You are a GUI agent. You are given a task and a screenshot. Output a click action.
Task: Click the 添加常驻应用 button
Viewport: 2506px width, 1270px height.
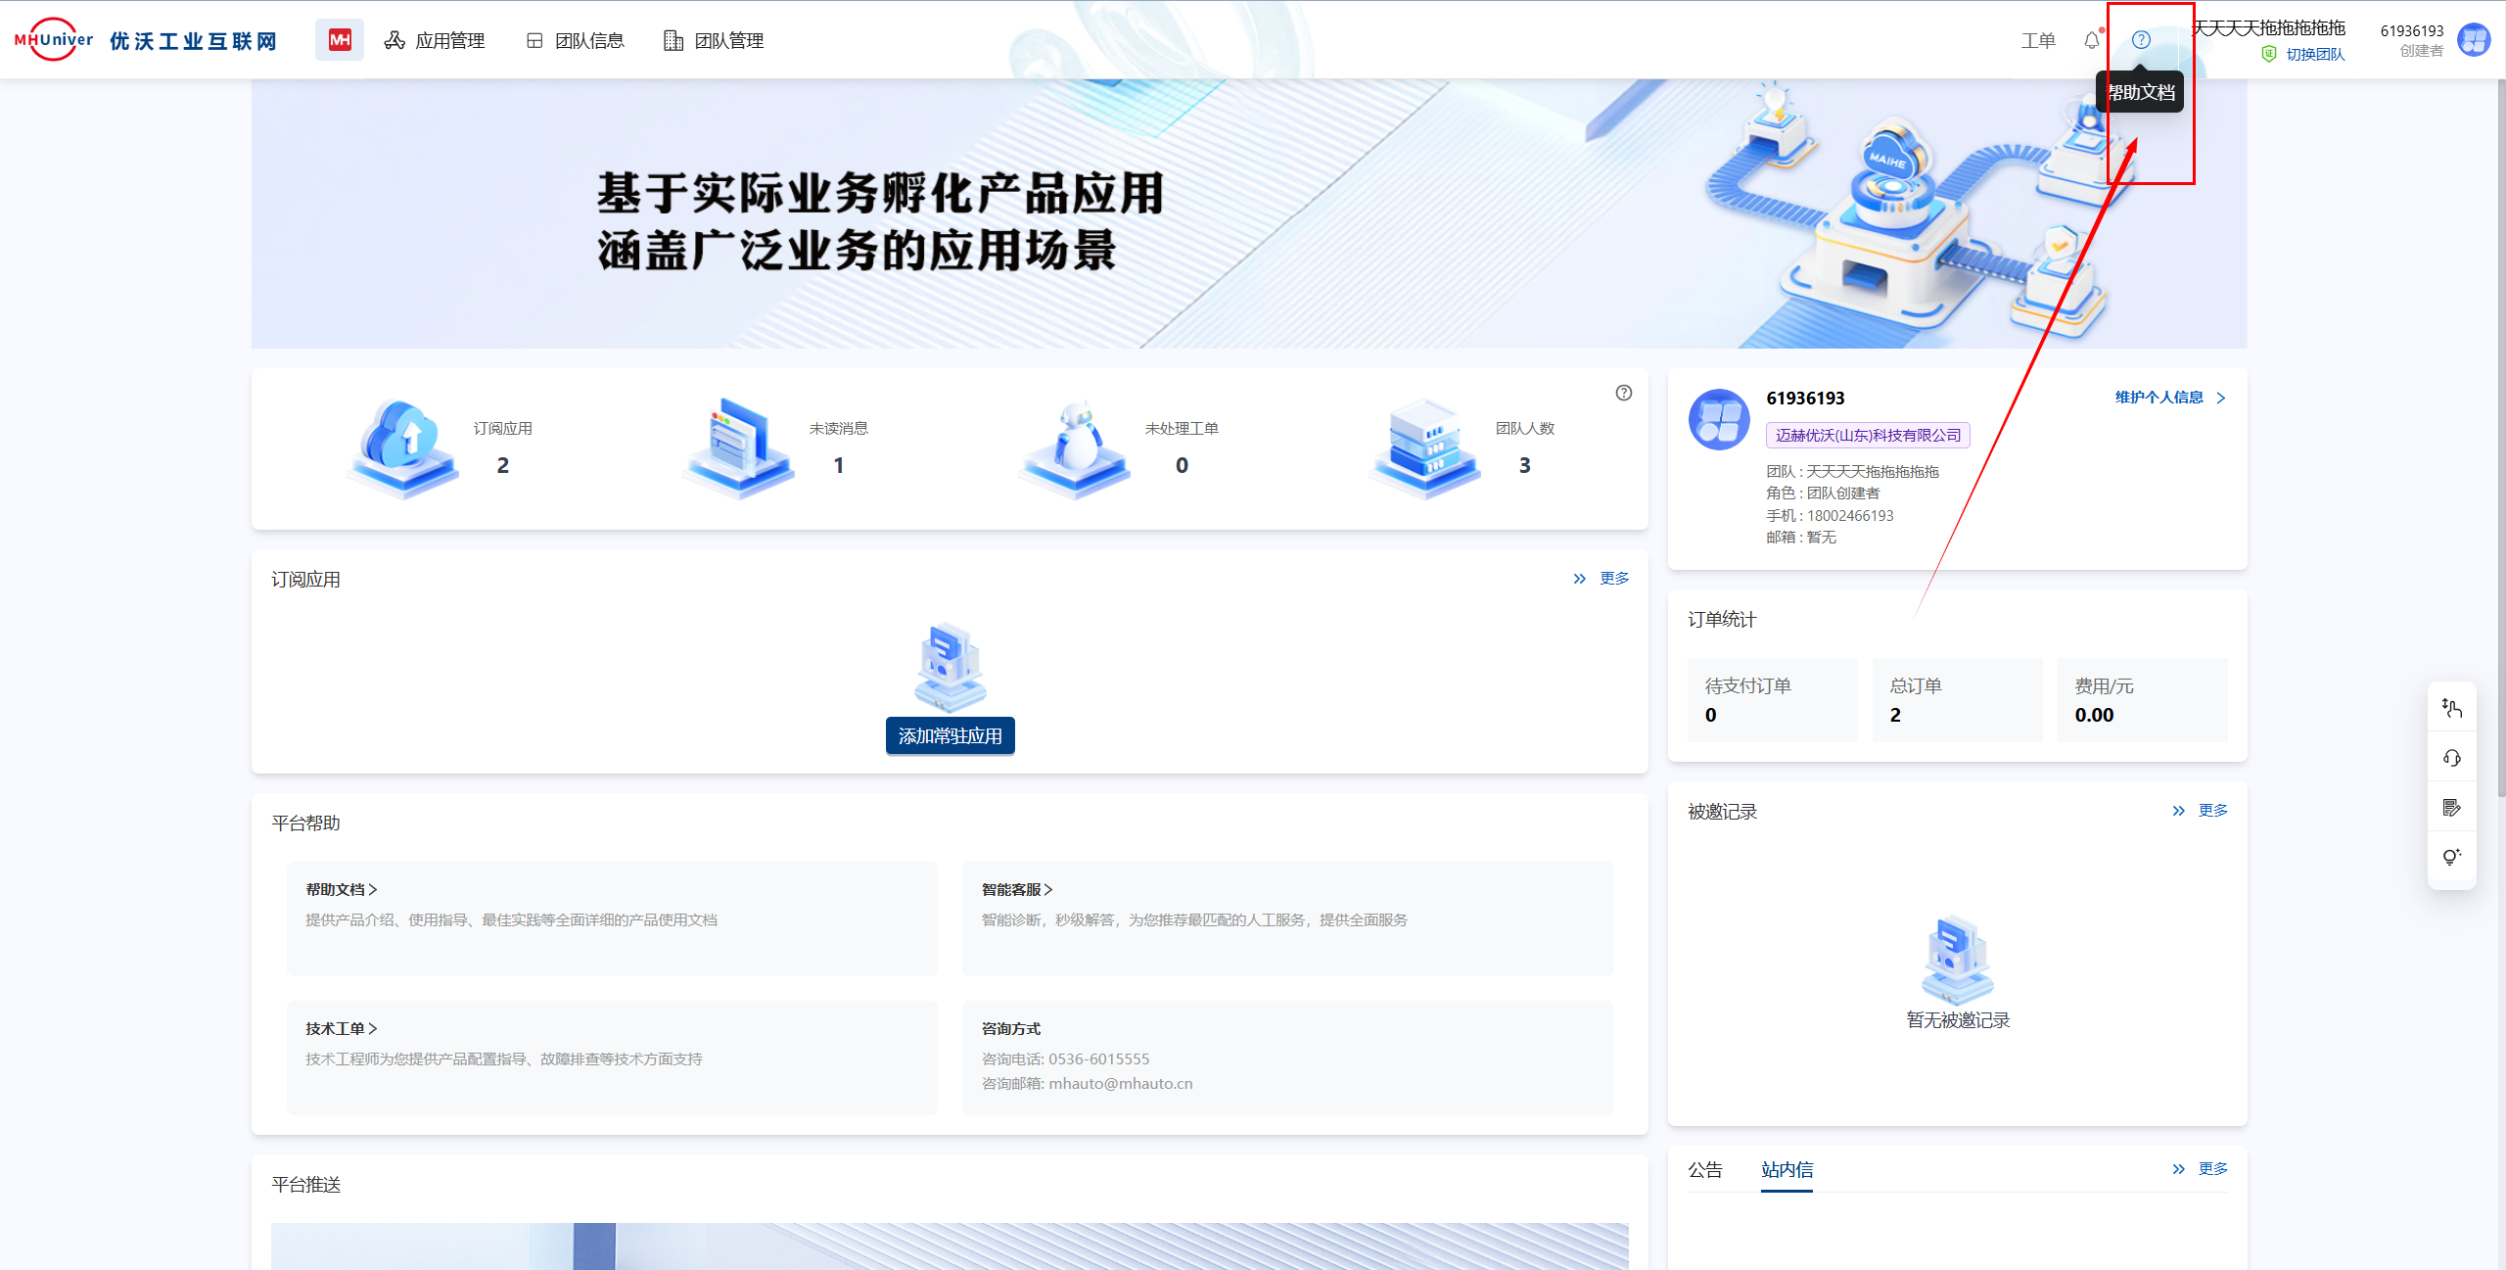pos(950,736)
